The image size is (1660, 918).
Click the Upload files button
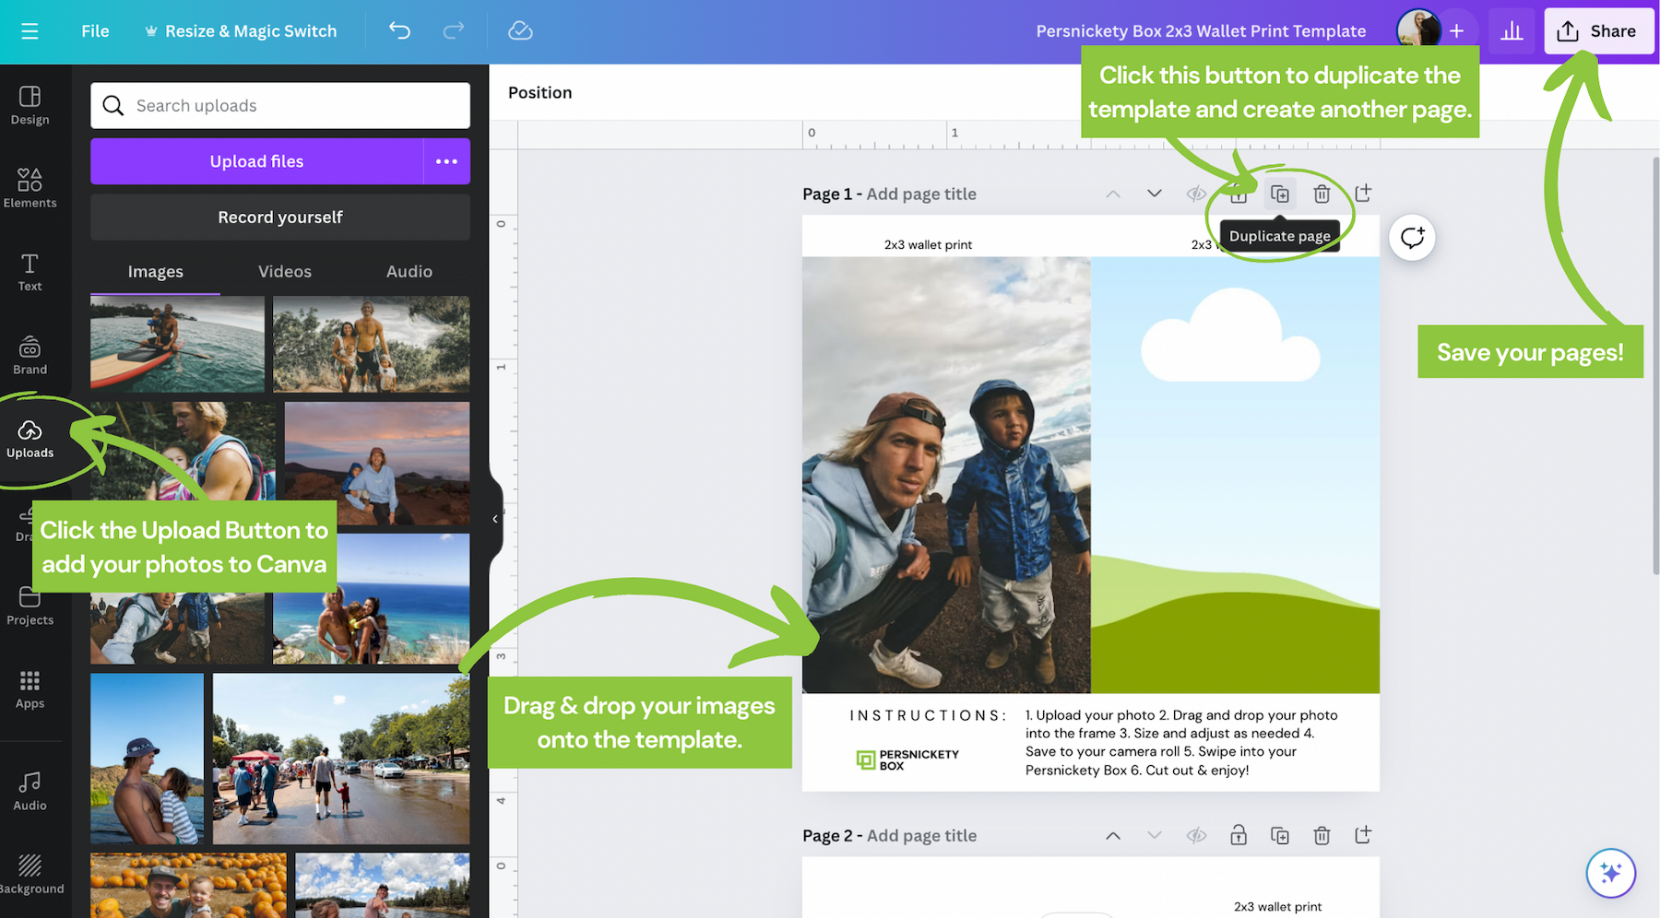[256, 161]
